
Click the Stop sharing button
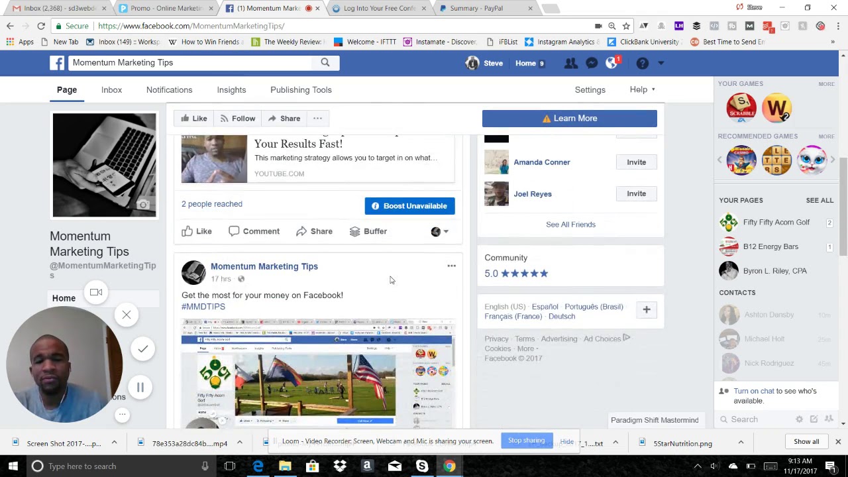[527, 441]
